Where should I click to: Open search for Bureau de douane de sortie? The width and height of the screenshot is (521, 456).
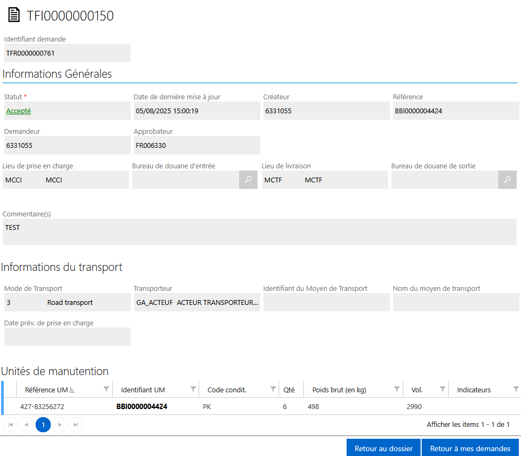pyautogui.click(x=507, y=180)
